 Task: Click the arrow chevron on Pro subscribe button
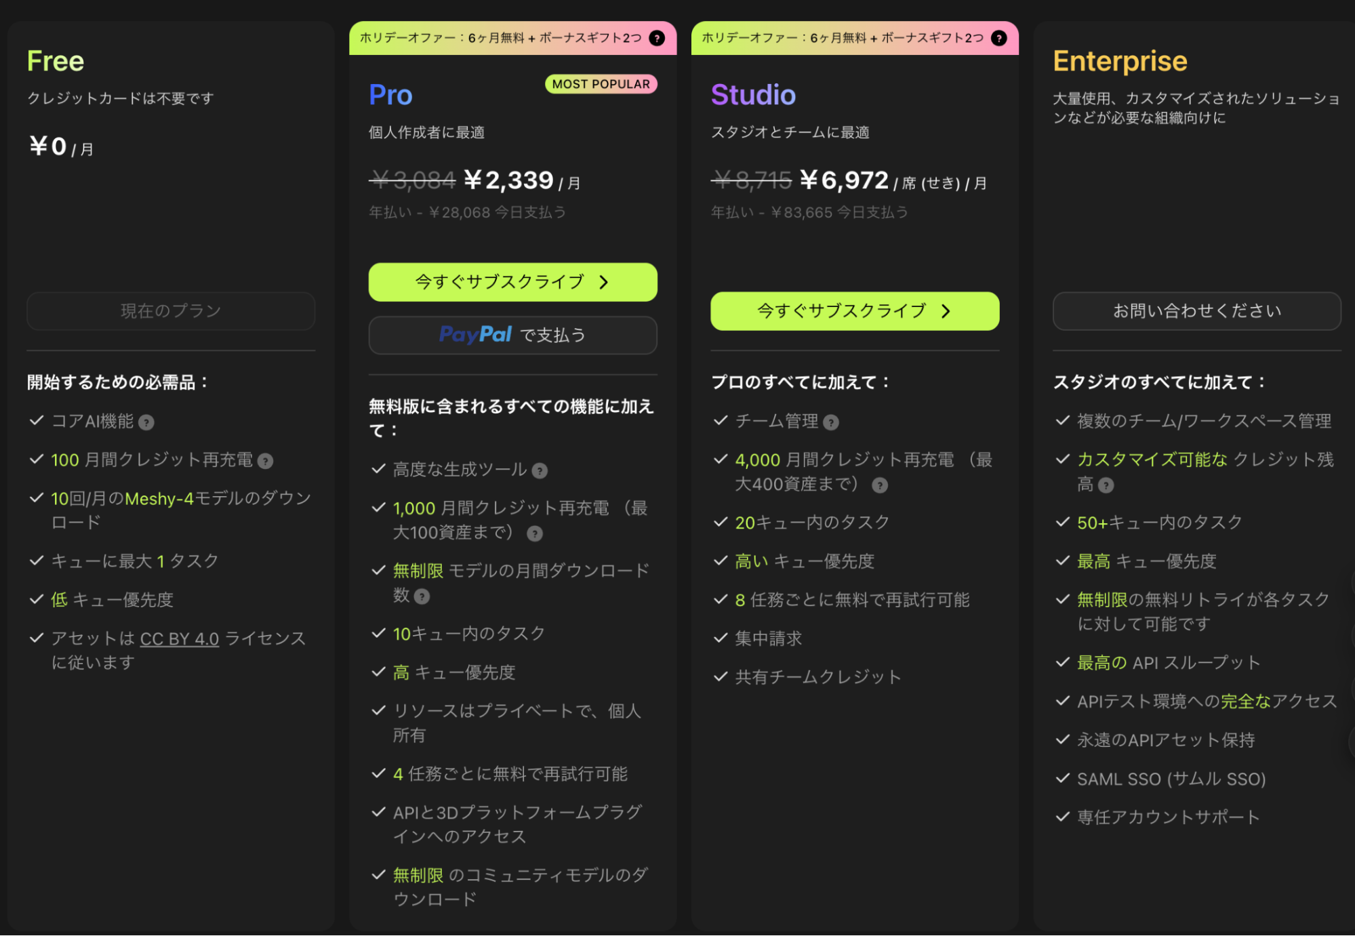tap(604, 283)
